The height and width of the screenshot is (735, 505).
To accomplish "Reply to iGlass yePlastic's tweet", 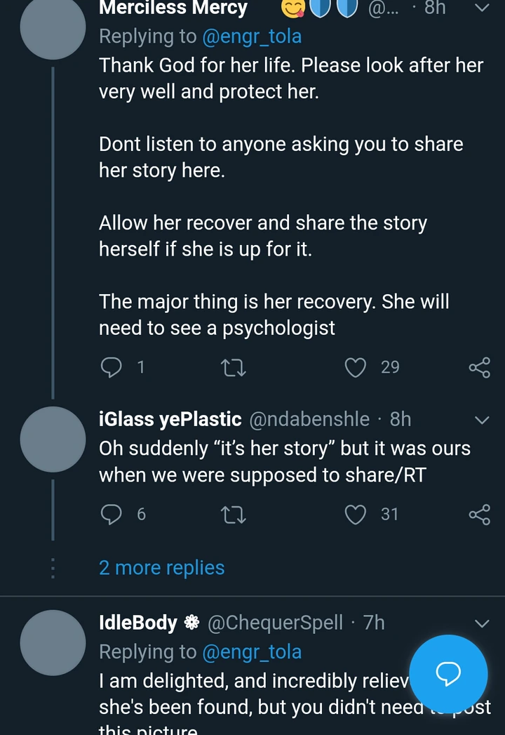I will pyautogui.click(x=112, y=515).
